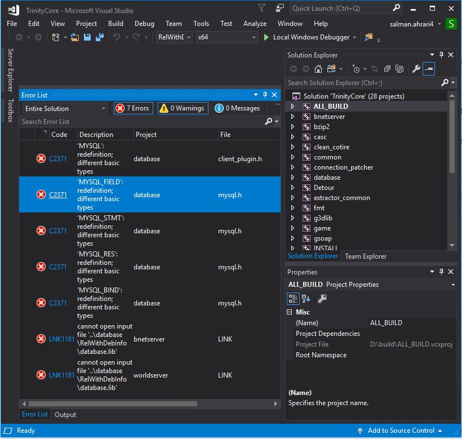Expand the bnetserver project node
Image resolution: width=462 pixels, height=439 pixels.
coord(292,117)
